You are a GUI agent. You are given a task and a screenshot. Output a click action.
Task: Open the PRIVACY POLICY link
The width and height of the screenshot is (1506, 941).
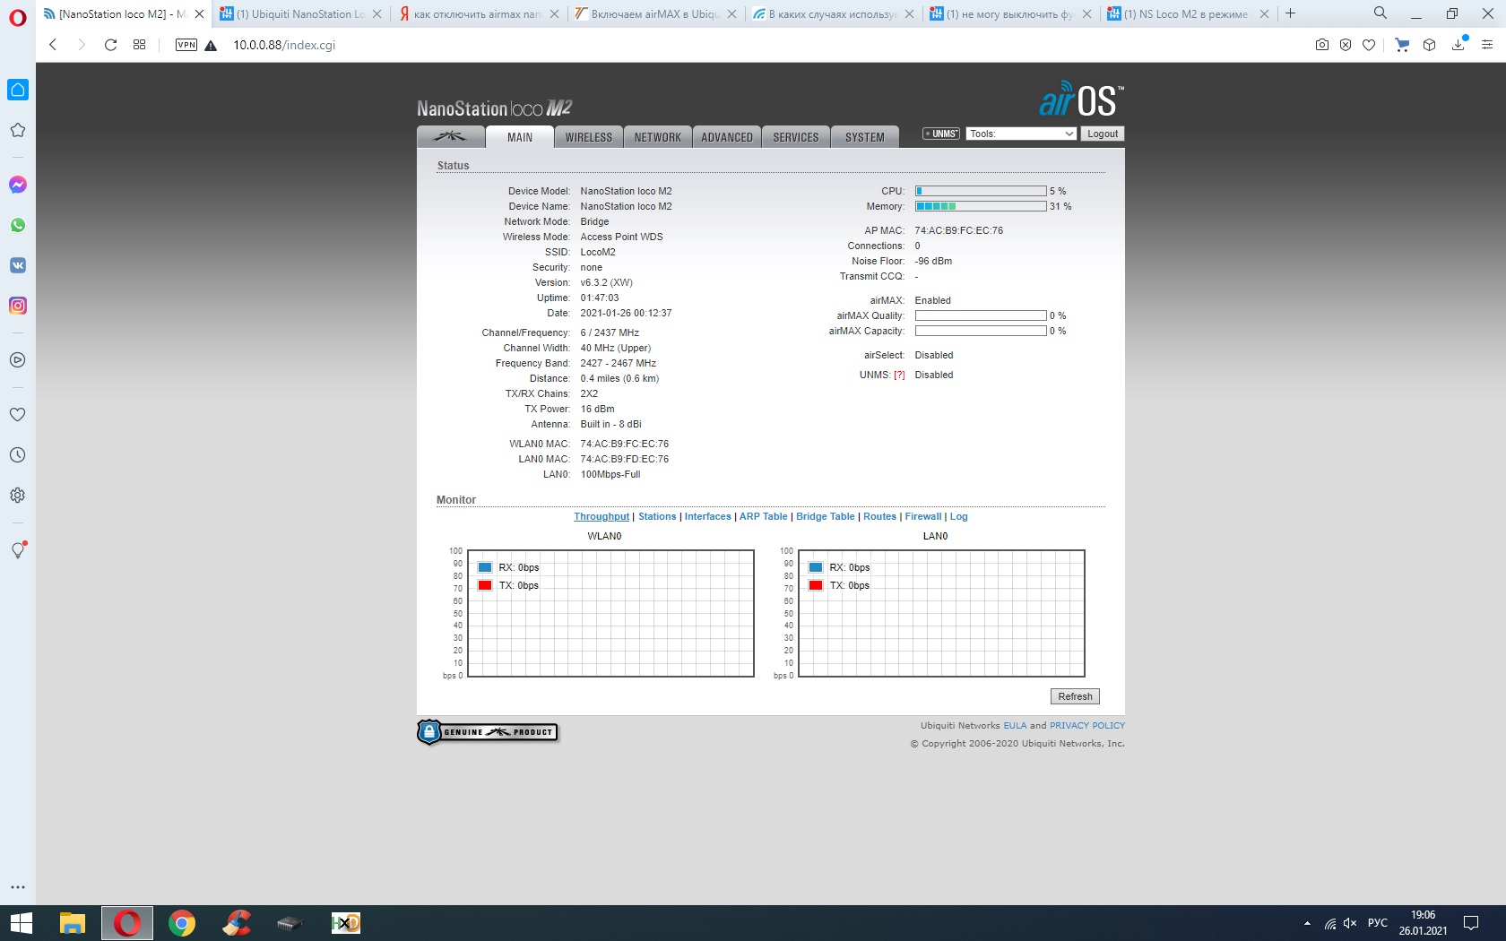pos(1087,726)
